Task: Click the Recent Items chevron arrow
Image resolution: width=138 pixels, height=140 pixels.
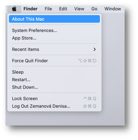Action: (94, 50)
